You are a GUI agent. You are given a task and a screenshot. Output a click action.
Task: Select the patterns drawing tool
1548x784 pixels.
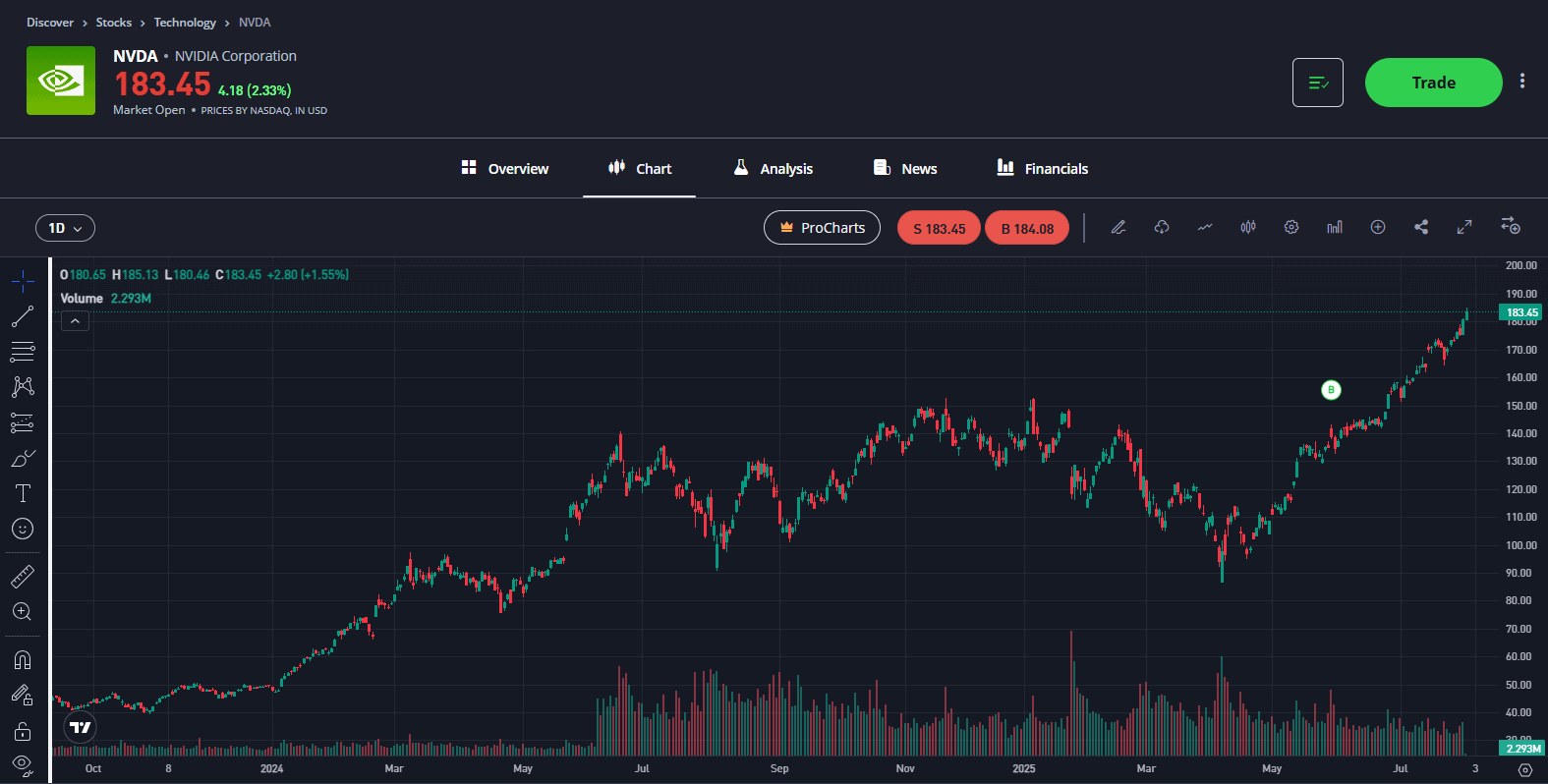pos(23,387)
